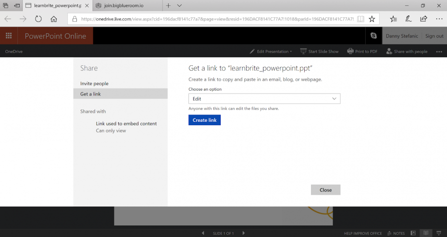Close the Share dialog

(325, 190)
